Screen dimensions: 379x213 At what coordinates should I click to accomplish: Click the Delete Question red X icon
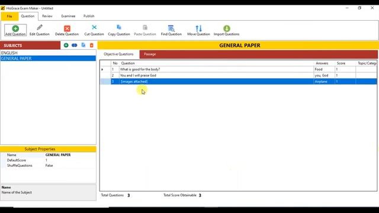pos(67,28)
